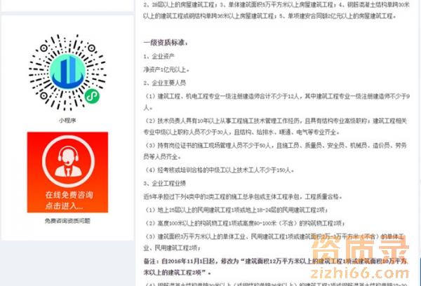This screenshot has height=286, width=421.
Task: Click item (1) about 地上25层以上民用建筑
Action: (236, 210)
